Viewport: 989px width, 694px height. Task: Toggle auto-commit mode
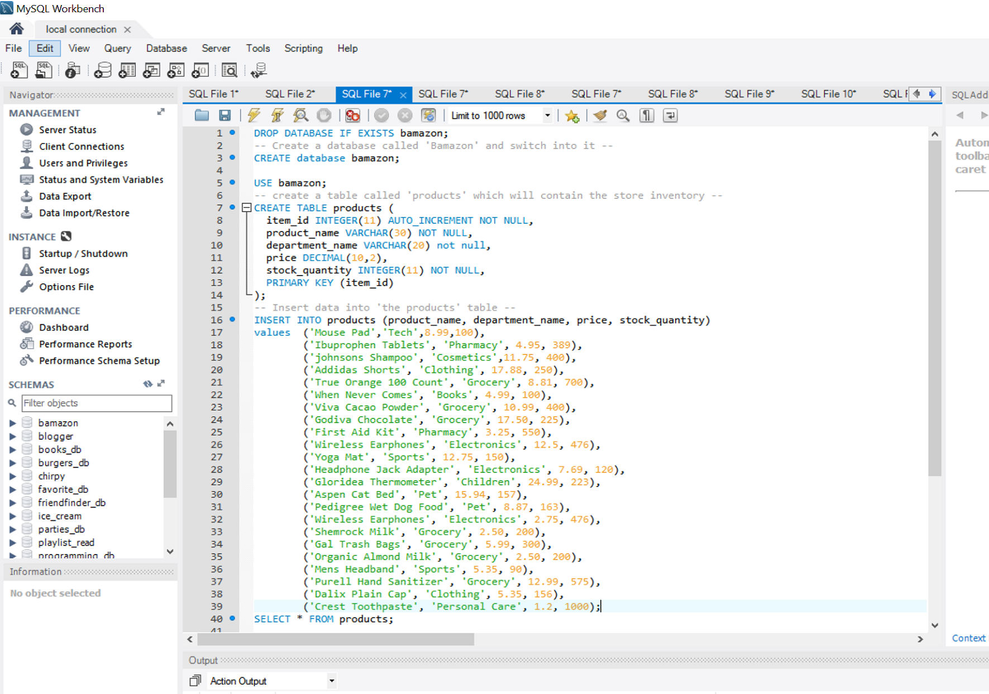click(428, 115)
